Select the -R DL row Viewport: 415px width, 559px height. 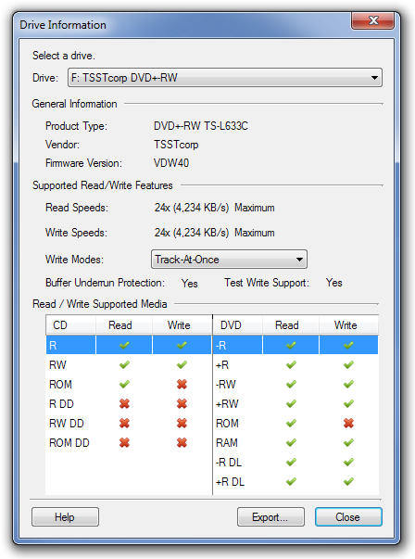pos(296,463)
